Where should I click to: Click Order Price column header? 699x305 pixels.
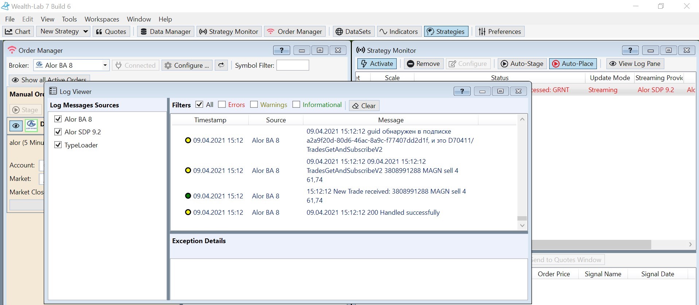click(x=554, y=274)
